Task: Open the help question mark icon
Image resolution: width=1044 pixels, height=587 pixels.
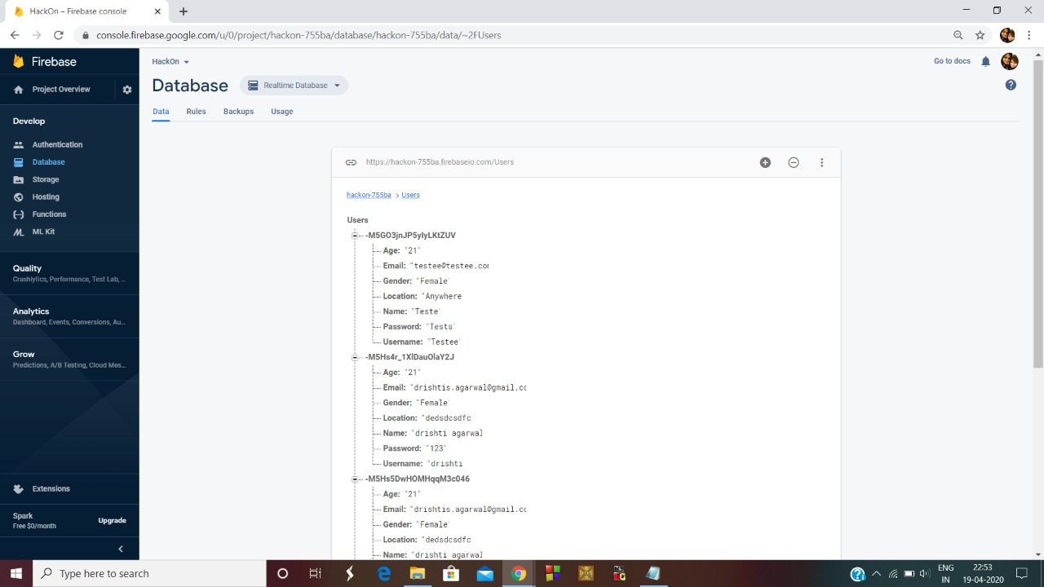Action: coord(1011,85)
